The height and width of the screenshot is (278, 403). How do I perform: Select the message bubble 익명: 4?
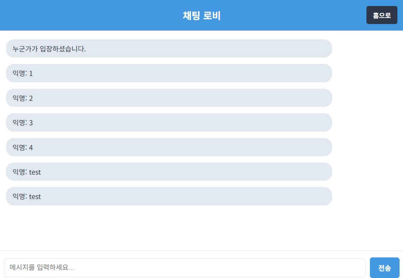(x=169, y=147)
